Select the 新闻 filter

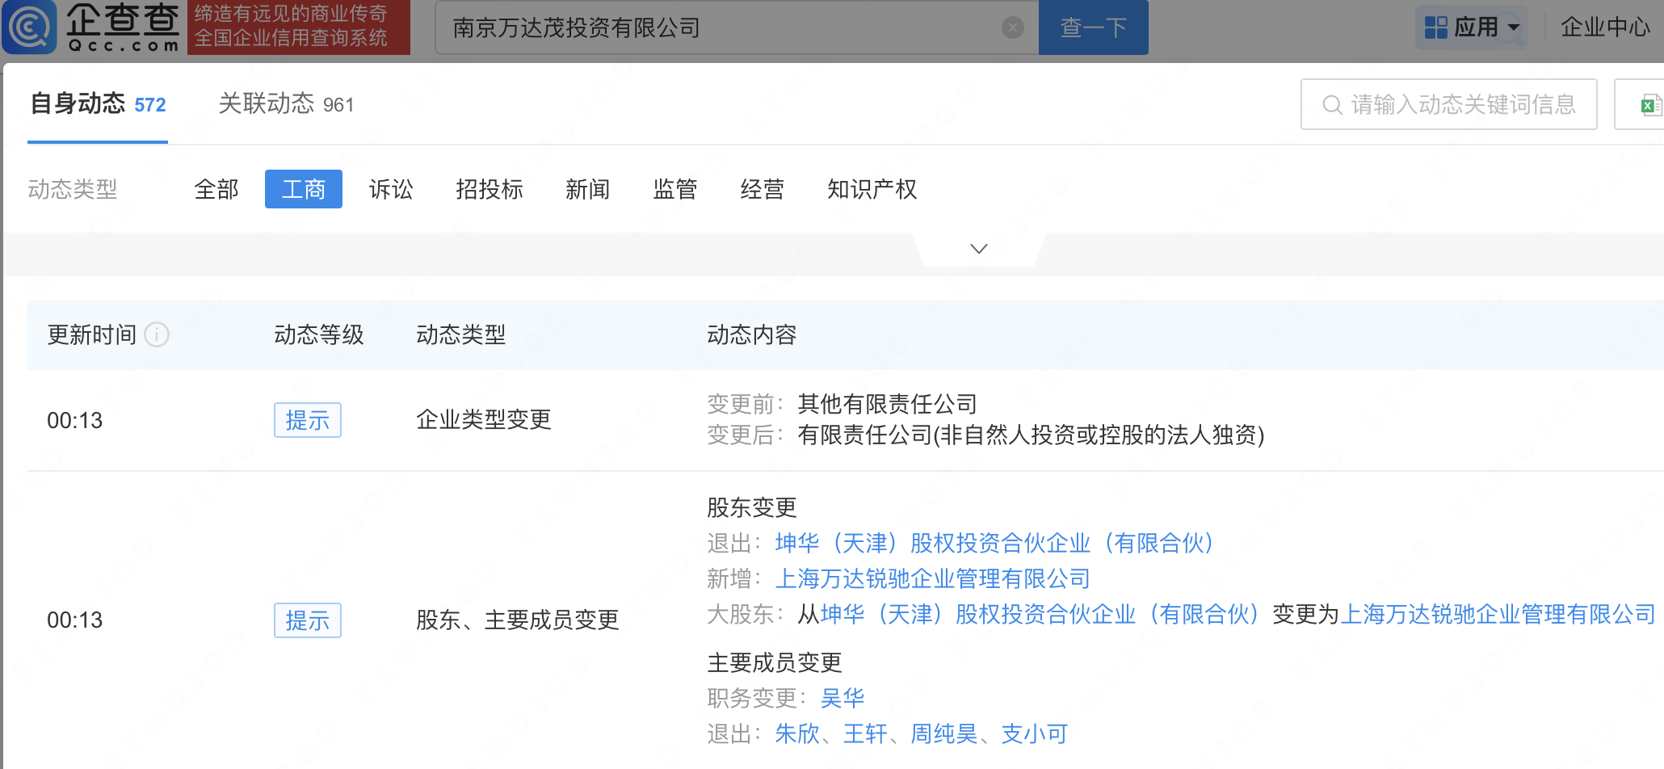pyautogui.click(x=588, y=189)
